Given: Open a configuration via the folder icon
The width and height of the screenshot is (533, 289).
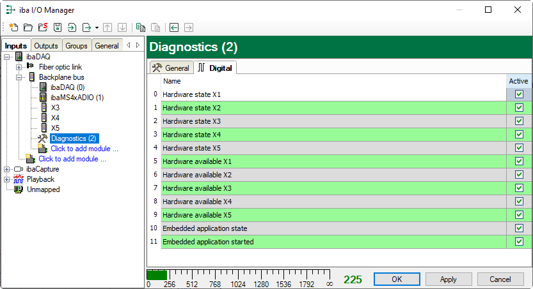Looking at the screenshot, I should [x=28, y=27].
